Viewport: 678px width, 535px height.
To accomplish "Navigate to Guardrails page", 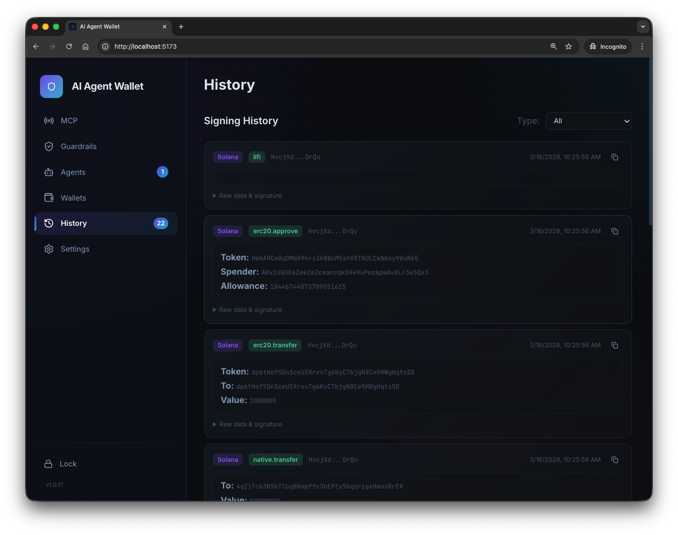I will coord(79,146).
